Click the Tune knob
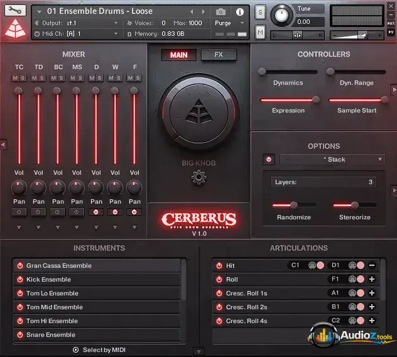This screenshot has width=397, height=357. point(281,15)
